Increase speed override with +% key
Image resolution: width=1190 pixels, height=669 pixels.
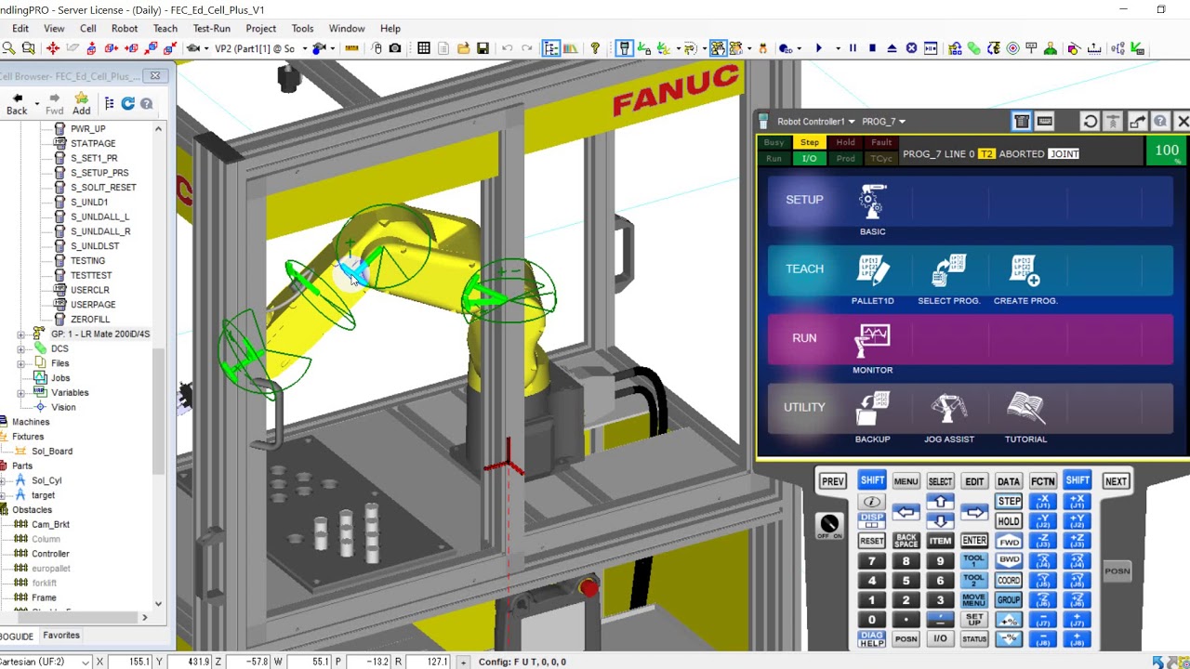1009,620
